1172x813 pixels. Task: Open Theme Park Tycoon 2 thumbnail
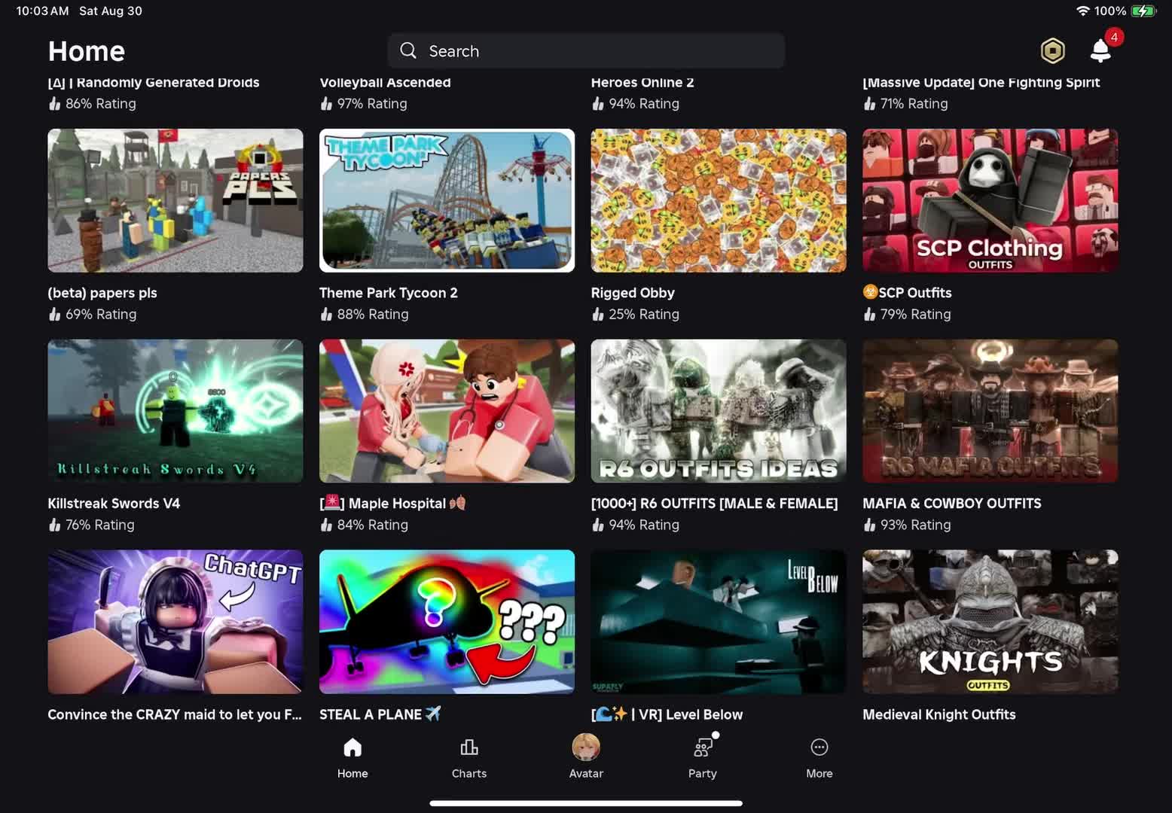[447, 200]
